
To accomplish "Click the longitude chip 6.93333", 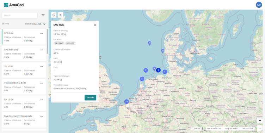I will [70, 44].
